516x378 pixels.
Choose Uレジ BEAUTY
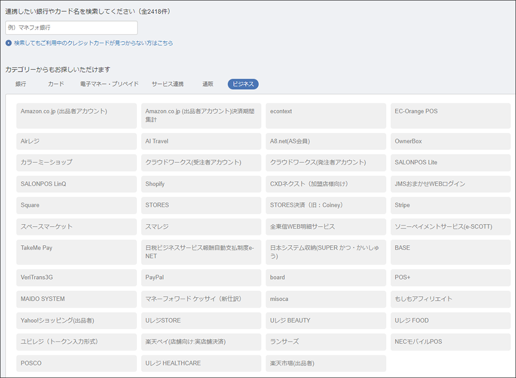[326, 320]
